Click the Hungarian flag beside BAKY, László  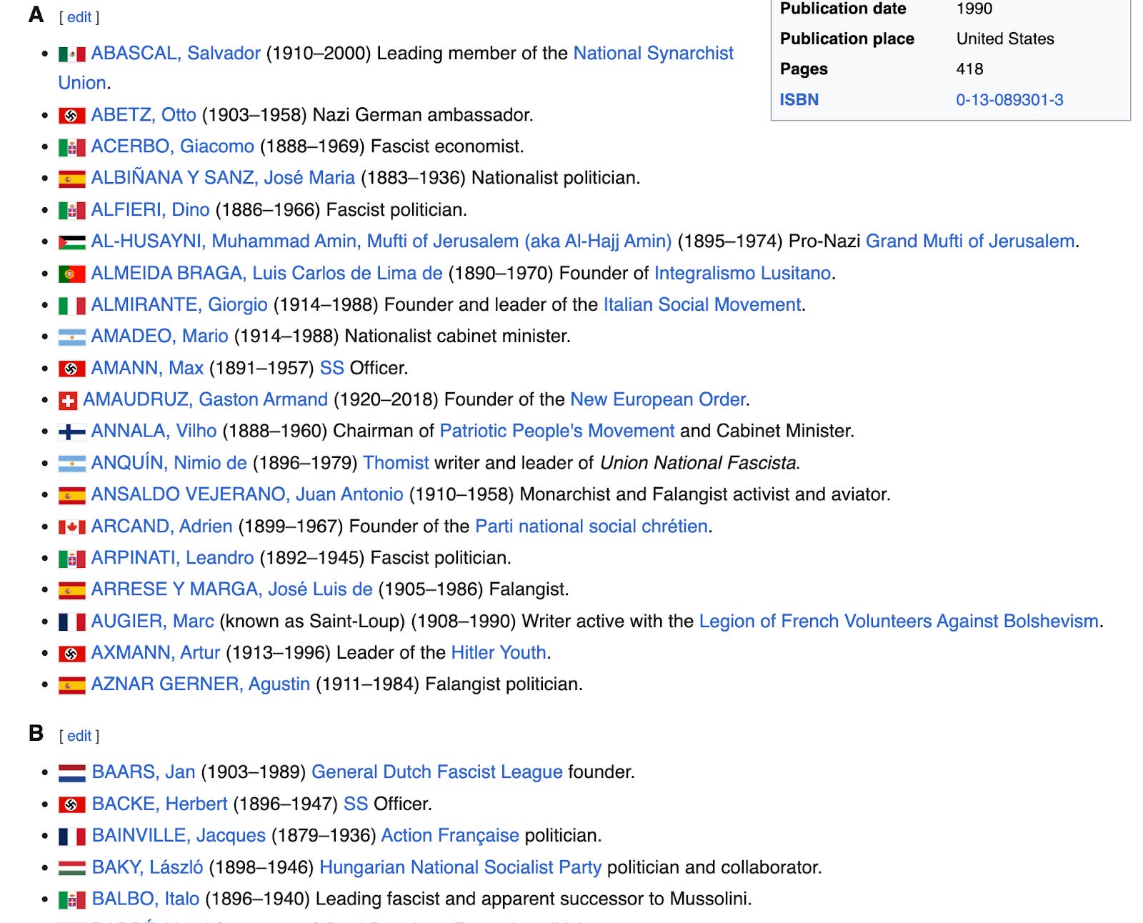(x=71, y=868)
